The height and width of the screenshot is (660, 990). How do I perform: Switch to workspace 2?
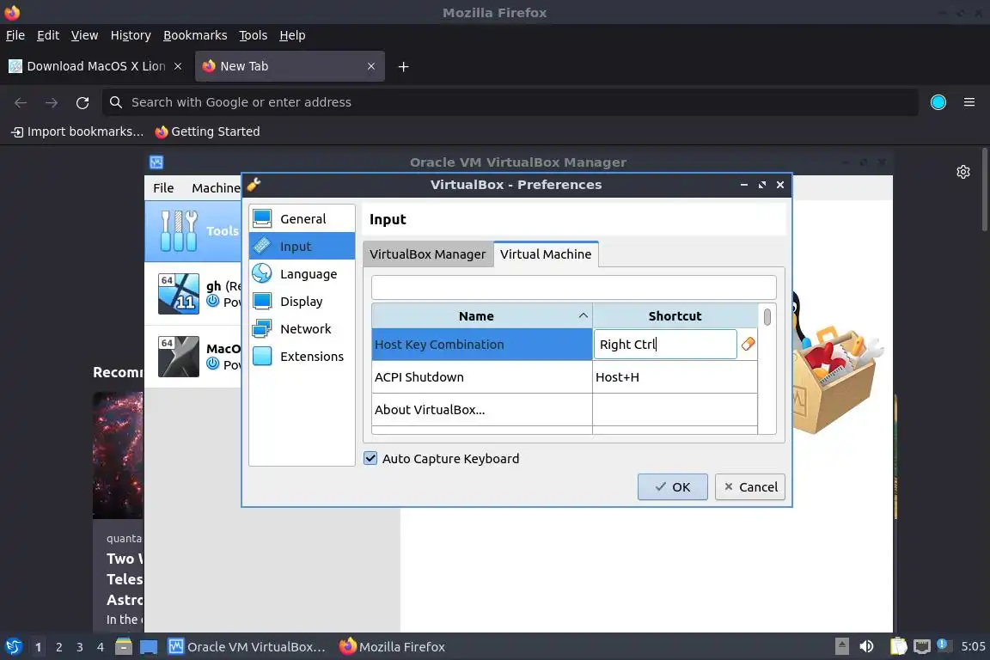(x=58, y=647)
